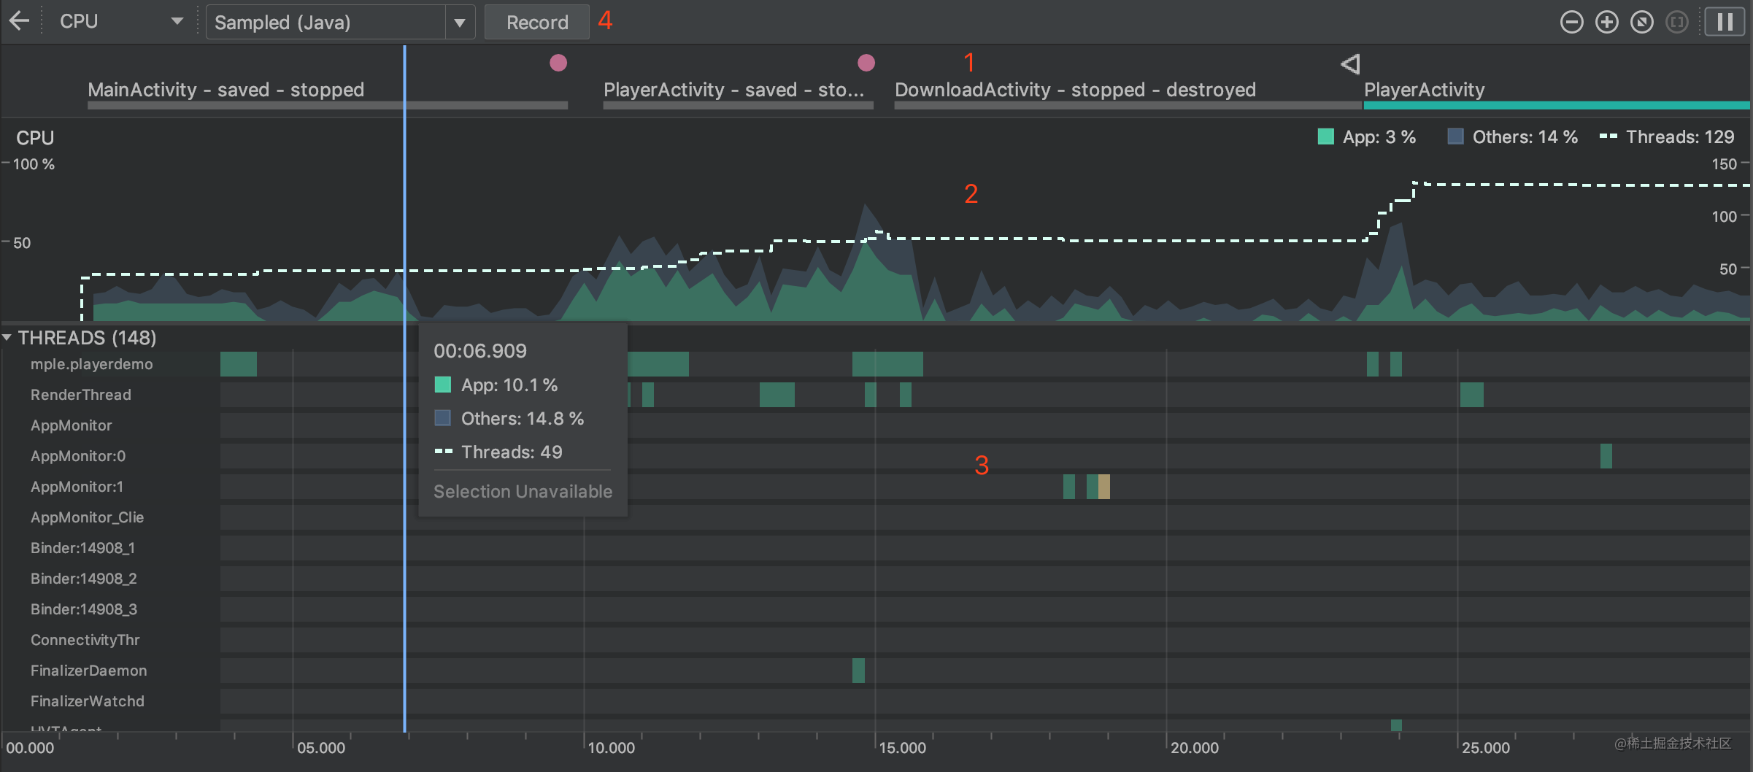Click the active PlayerActivity label
Viewport: 1753px width, 772px height.
pos(1424,90)
